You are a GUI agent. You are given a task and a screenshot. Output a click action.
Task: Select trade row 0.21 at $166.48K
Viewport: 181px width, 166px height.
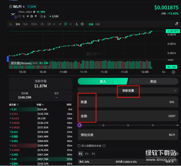point(41,145)
